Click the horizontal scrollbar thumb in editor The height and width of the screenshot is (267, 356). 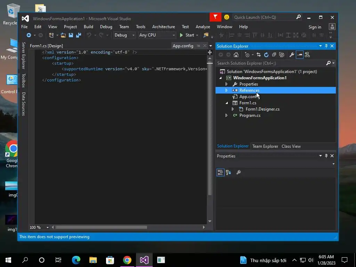(x=101, y=227)
